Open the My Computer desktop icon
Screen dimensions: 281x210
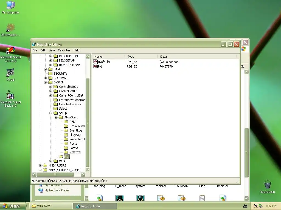10,5
